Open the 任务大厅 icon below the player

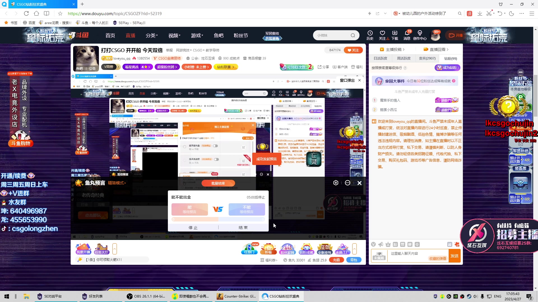[x=101, y=249]
